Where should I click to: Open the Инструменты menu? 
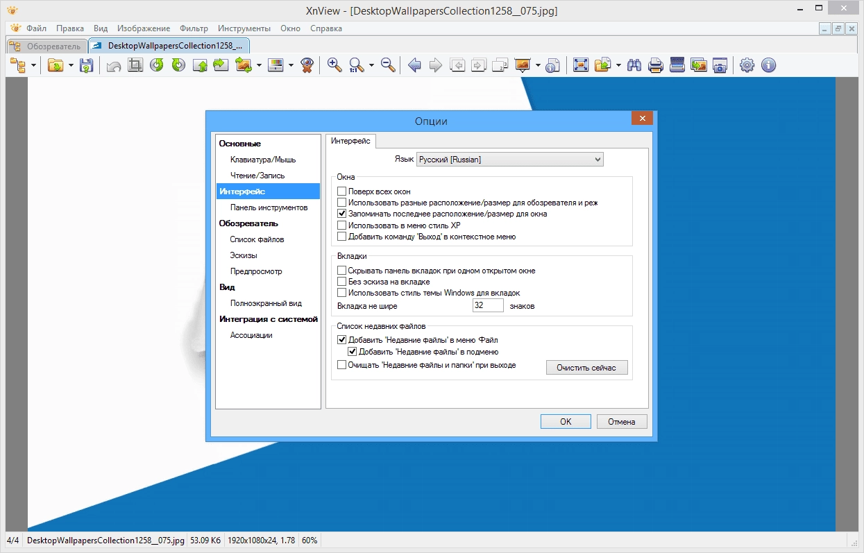pyautogui.click(x=244, y=28)
